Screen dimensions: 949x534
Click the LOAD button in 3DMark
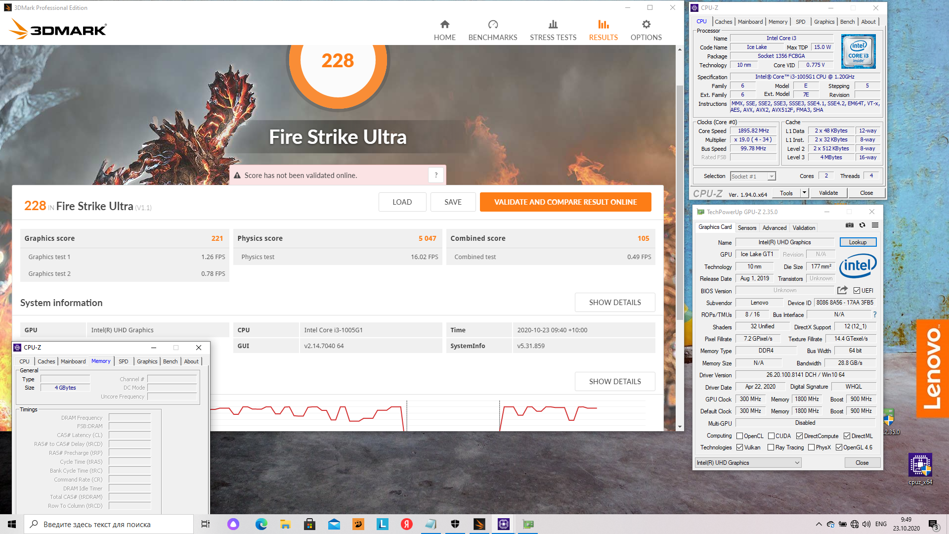point(402,202)
